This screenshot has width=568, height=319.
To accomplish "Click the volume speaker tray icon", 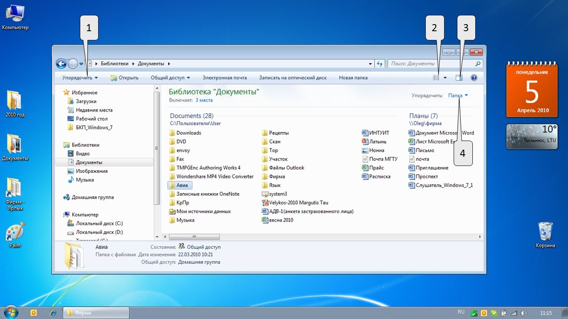I will pos(524,313).
